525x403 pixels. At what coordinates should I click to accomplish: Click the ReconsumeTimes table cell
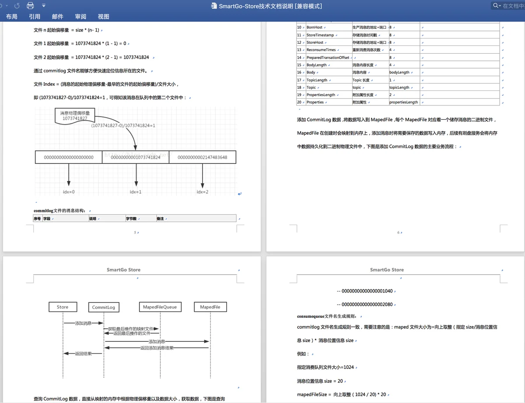[329, 50]
